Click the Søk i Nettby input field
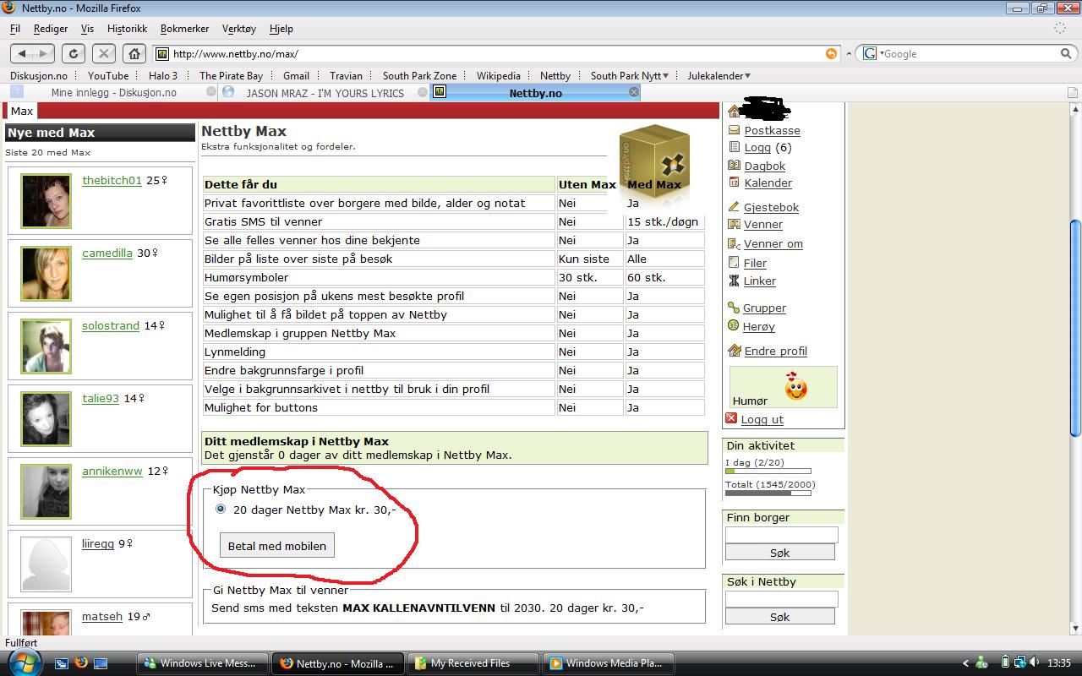 [x=782, y=599]
